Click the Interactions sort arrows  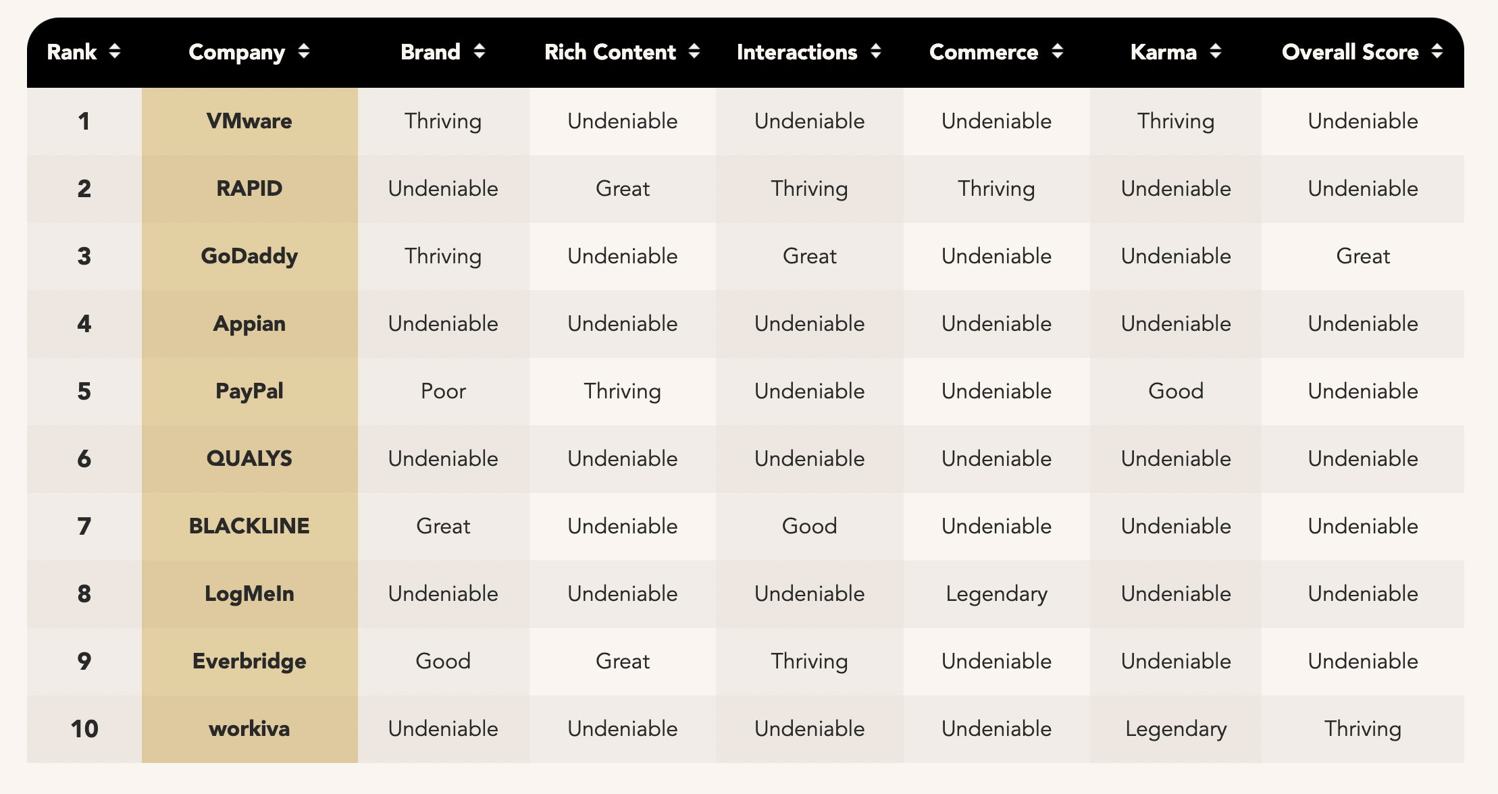pyautogui.click(x=876, y=51)
